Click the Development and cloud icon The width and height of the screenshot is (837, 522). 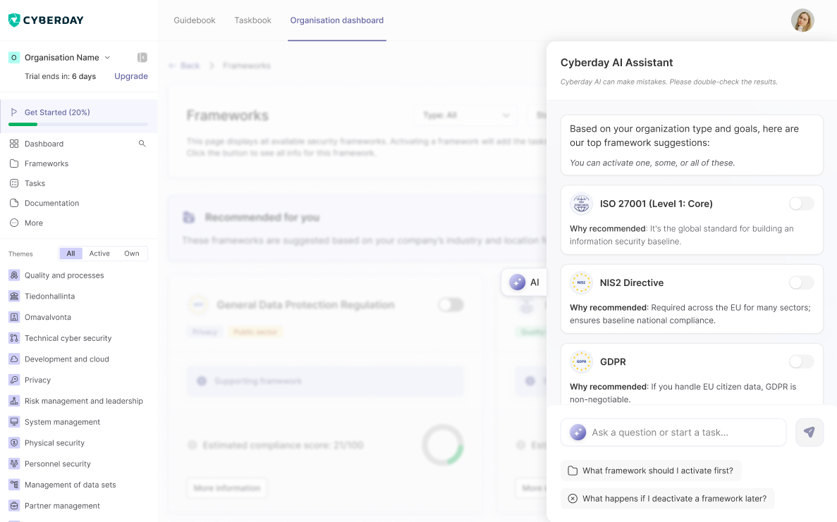pos(14,359)
